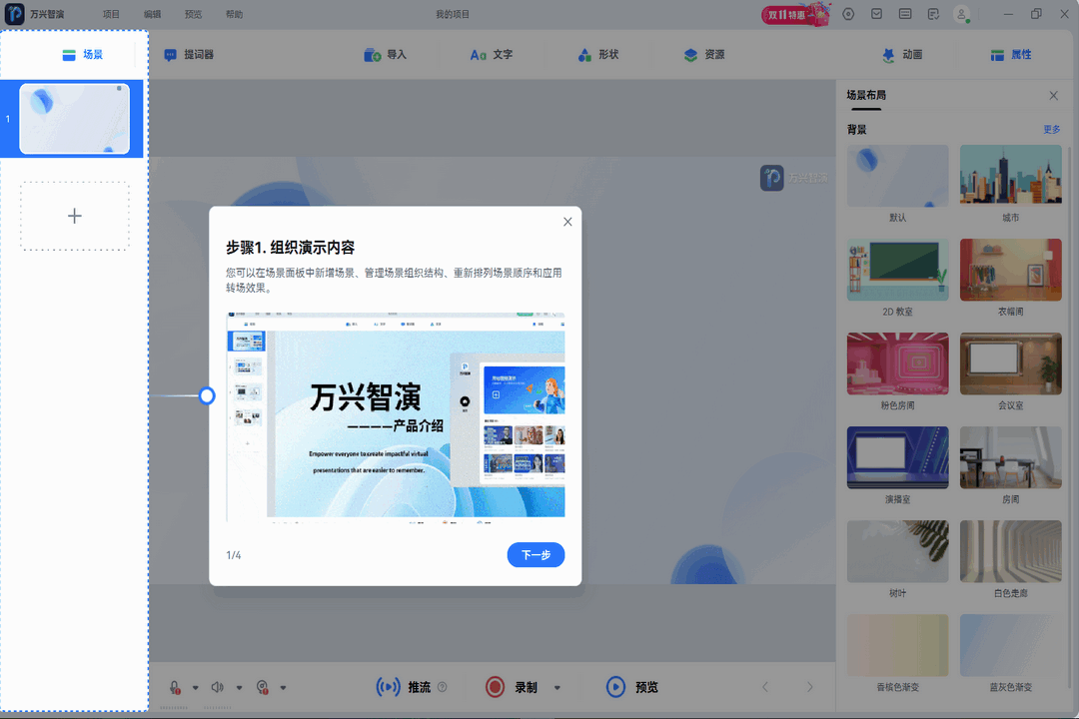Open the 提词器 teleprompter tool
This screenshot has width=1079, height=719.
pos(189,54)
